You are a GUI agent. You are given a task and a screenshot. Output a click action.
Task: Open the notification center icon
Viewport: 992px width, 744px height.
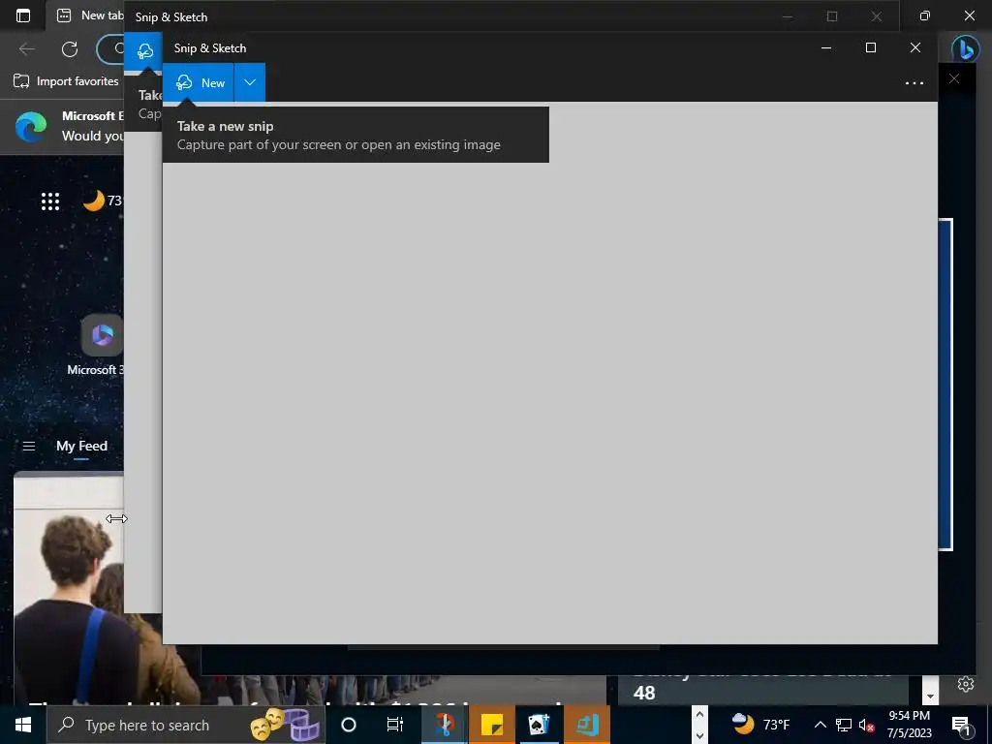[x=961, y=726]
